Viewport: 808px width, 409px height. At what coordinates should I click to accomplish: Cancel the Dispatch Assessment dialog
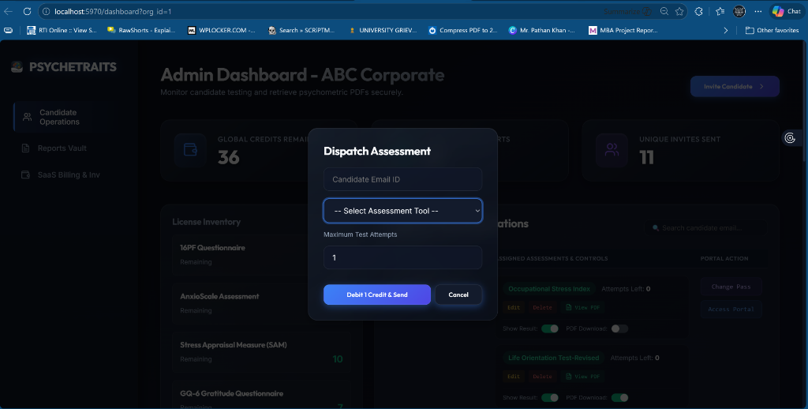458,295
